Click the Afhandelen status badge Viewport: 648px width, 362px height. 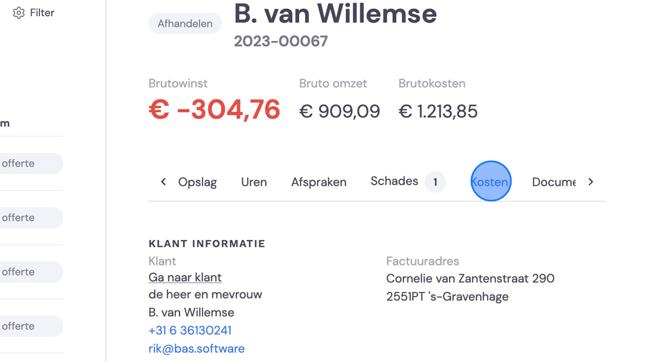click(185, 24)
